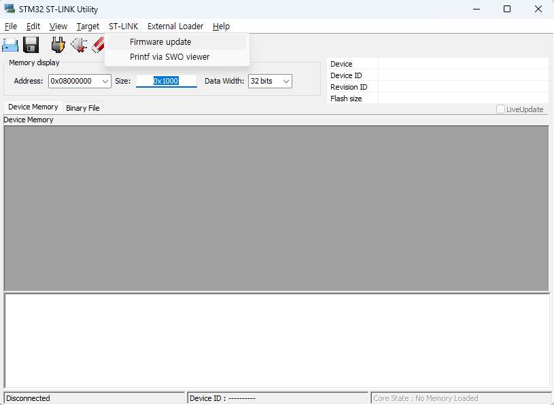Click the Device row in info table
The height and width of the screenshot is (405, 554).
pyautogui.click(x=438, y=64)
